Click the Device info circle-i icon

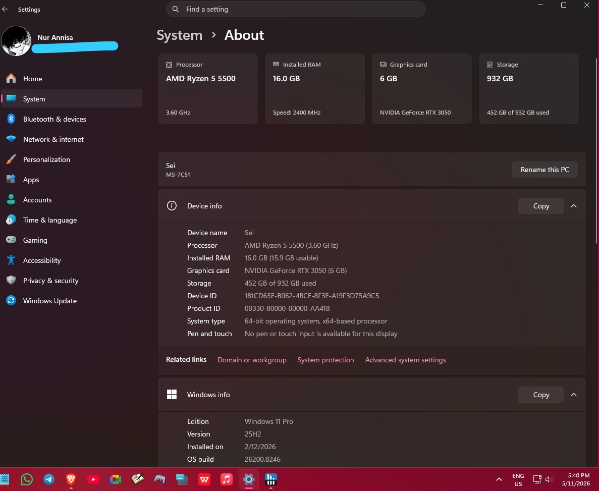pyautogui.click(x=172, y=206)
